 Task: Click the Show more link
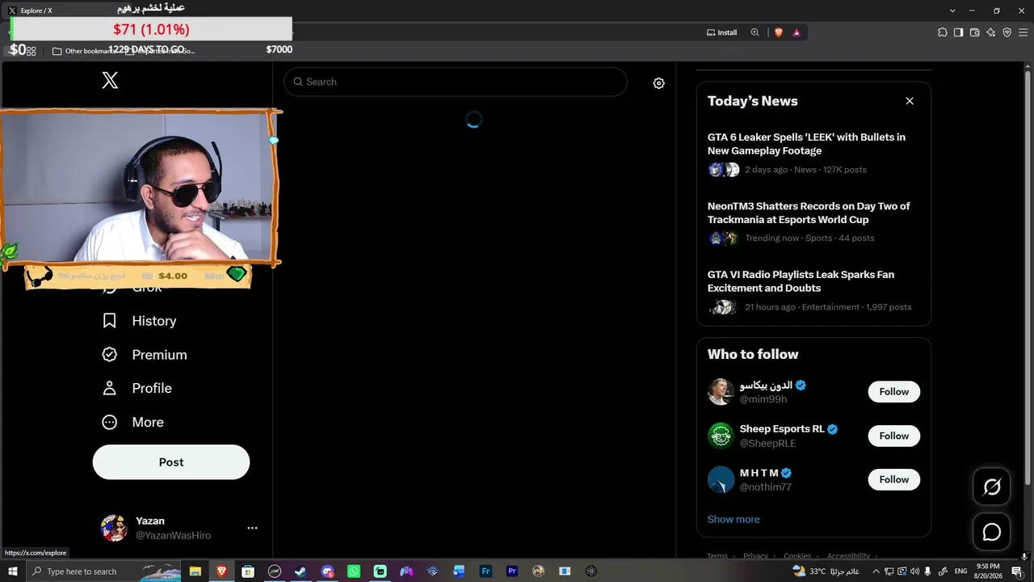click(x=733, y=519)
